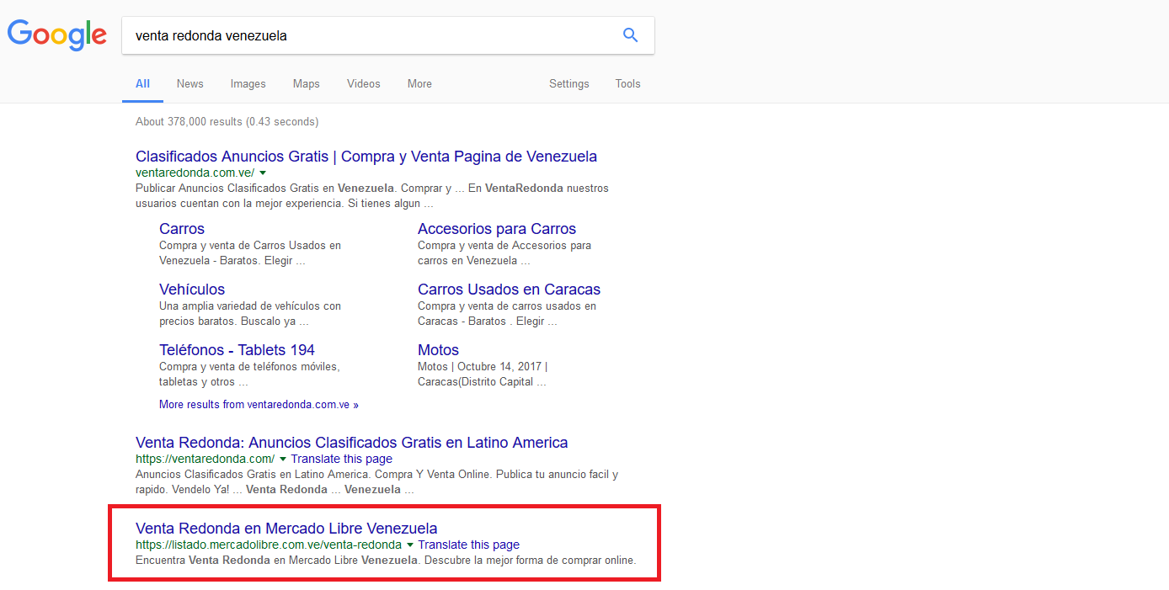Open 'Venta Redonda en Mercado Libre Venezuela' result
Image resolution: width=1169 pixels, height=590 pixels.
[286, 529]
